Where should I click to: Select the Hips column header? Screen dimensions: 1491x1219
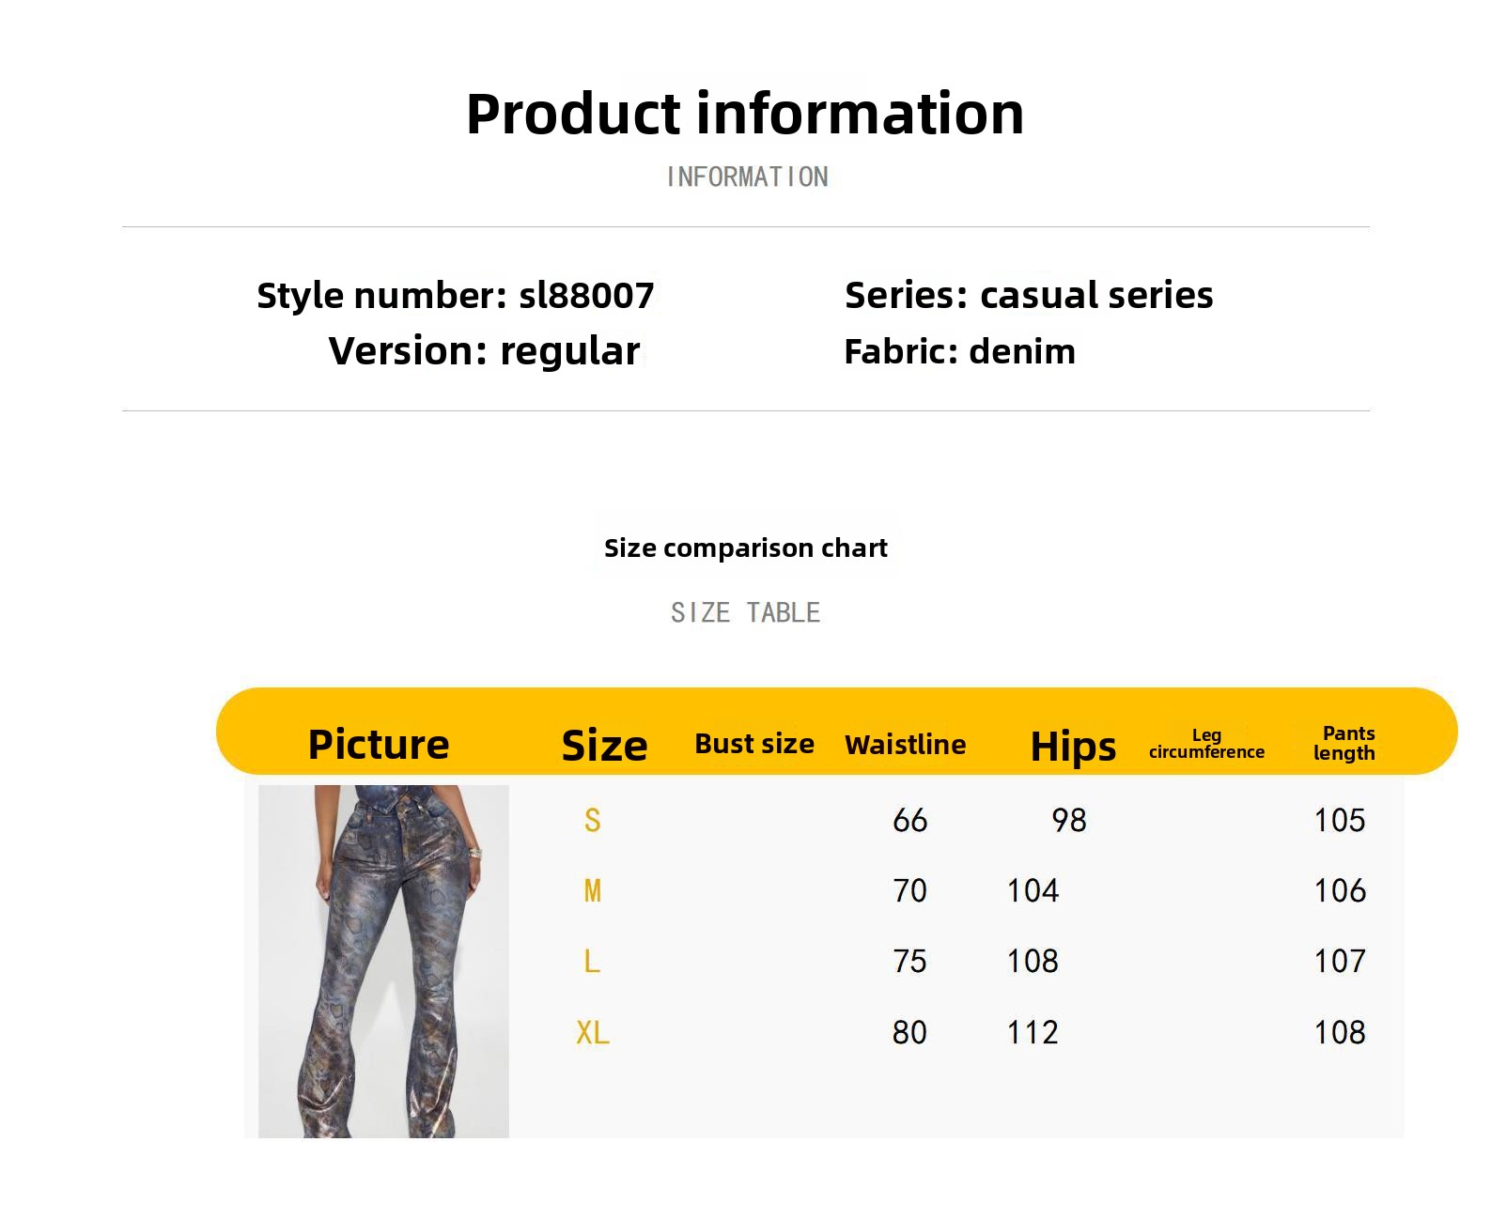coord(1073,747)
